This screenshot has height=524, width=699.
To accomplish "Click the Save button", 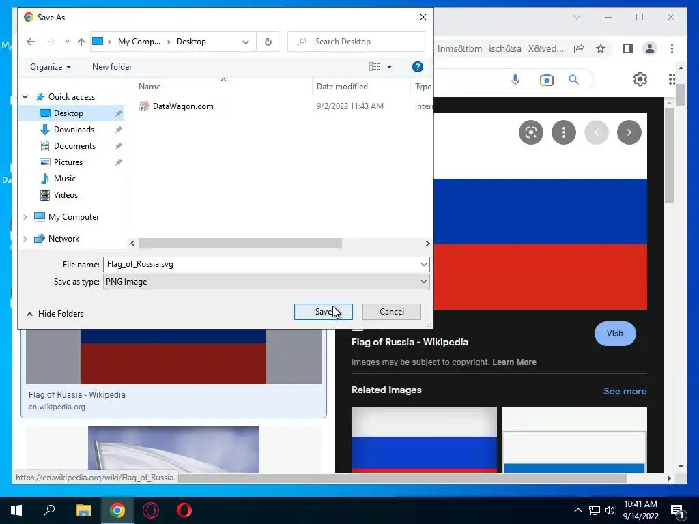I will (x=323, y=312).
